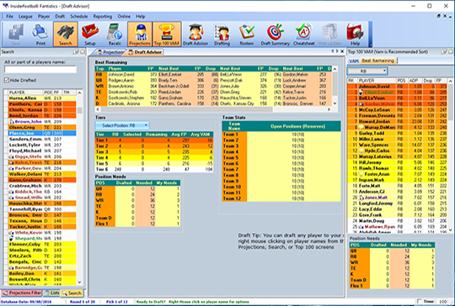Screen dimensions: 455x306
Task: Click the Top 100 list vertical scrollbar
Action: click(x=450, y=156)
